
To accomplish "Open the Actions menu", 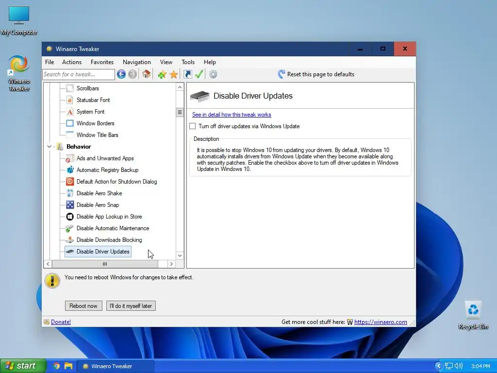I will [x=72, y=62].
